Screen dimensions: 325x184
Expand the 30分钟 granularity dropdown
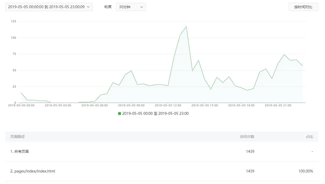pyautogui.click(x=131, y=7)
